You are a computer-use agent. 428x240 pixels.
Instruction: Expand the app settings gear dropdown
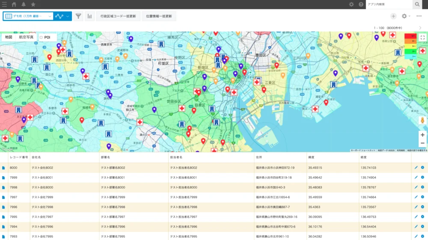pyautogui.click(x=406, y=16)
